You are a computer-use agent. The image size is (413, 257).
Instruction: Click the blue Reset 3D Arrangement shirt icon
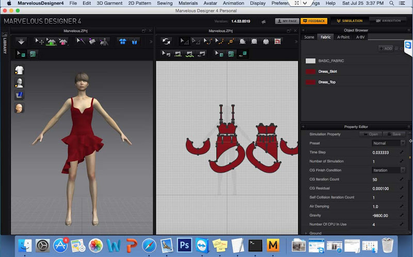click(x=123, y=41)
